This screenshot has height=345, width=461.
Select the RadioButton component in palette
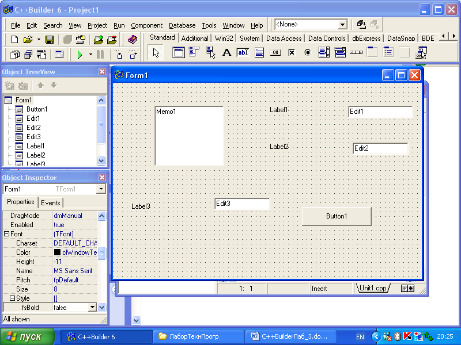click(308, 53)
